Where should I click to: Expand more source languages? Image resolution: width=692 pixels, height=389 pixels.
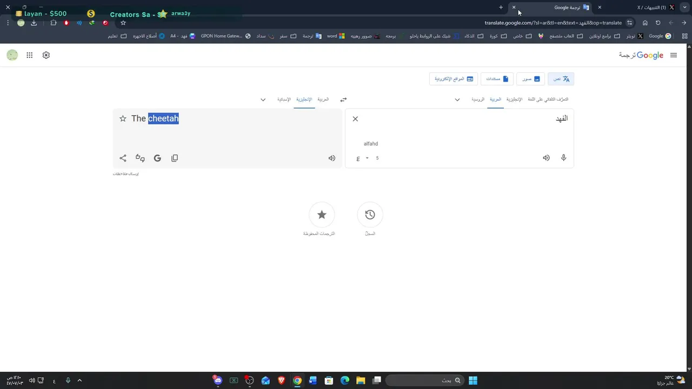(457, 99)
